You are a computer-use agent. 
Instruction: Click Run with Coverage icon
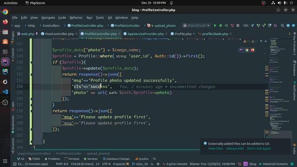[x=226, y=26]
